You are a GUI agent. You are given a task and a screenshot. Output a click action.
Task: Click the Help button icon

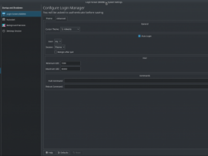coord(47,153)
